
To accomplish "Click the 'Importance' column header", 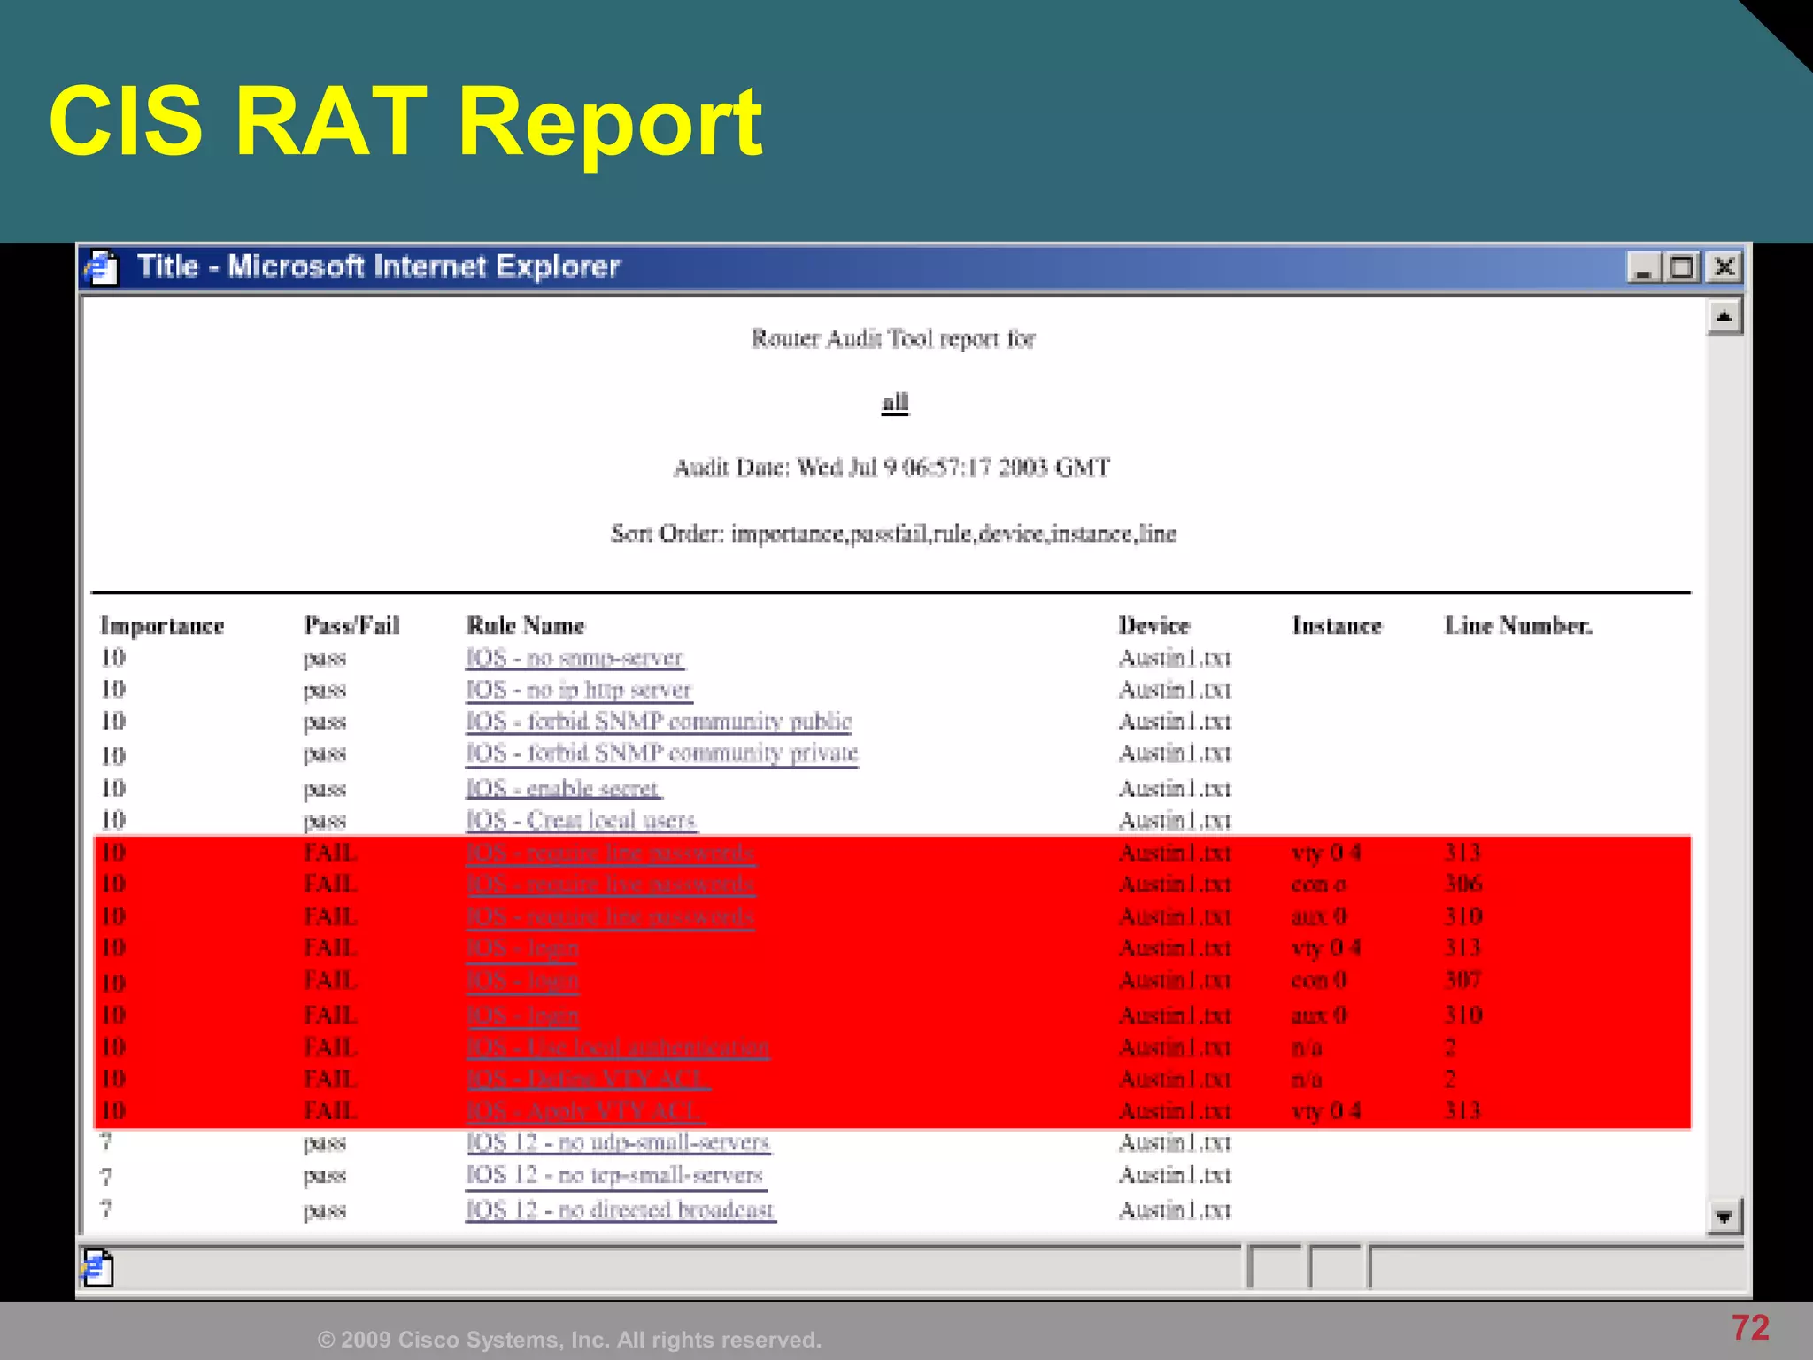I will (x=162, y=626).
